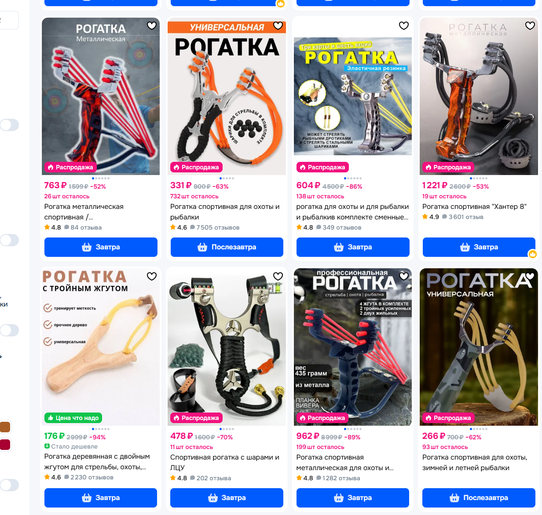
Task: Tap heart on Хантер 8 slingshot card
Action: [x=530, y=26]
